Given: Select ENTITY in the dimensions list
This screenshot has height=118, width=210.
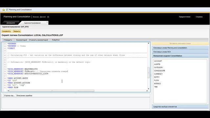Looking at the screenshot, I should [157, 77].
